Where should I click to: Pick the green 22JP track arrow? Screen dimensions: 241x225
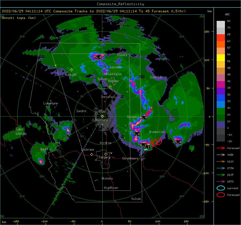click(221, 175)
